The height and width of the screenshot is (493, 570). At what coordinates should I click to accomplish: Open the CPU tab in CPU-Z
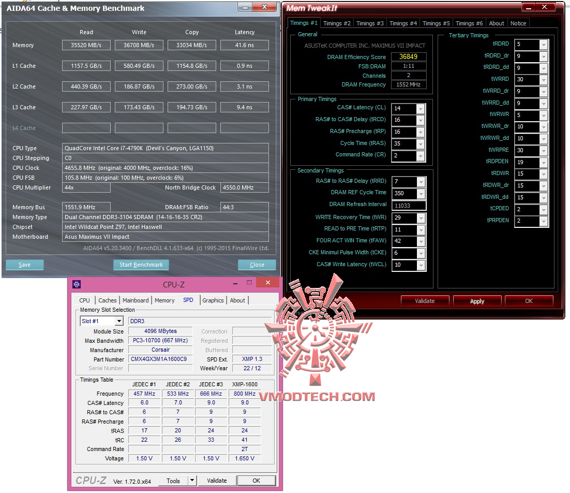click(84, 300)
